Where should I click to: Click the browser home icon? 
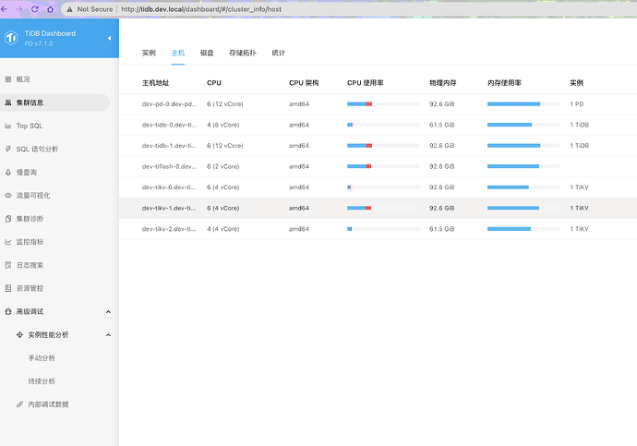(50, 9)
